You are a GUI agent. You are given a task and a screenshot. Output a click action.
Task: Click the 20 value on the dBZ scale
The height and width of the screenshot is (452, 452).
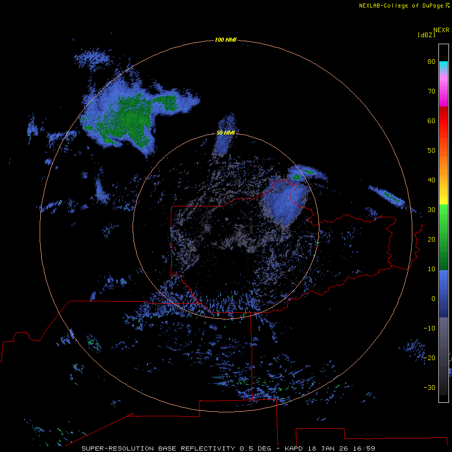pyautogui.click(x=431, y=239)
